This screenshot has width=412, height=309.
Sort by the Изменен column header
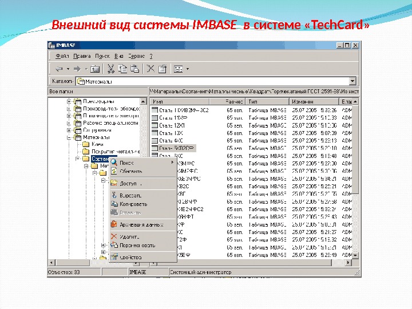[314, 101]
